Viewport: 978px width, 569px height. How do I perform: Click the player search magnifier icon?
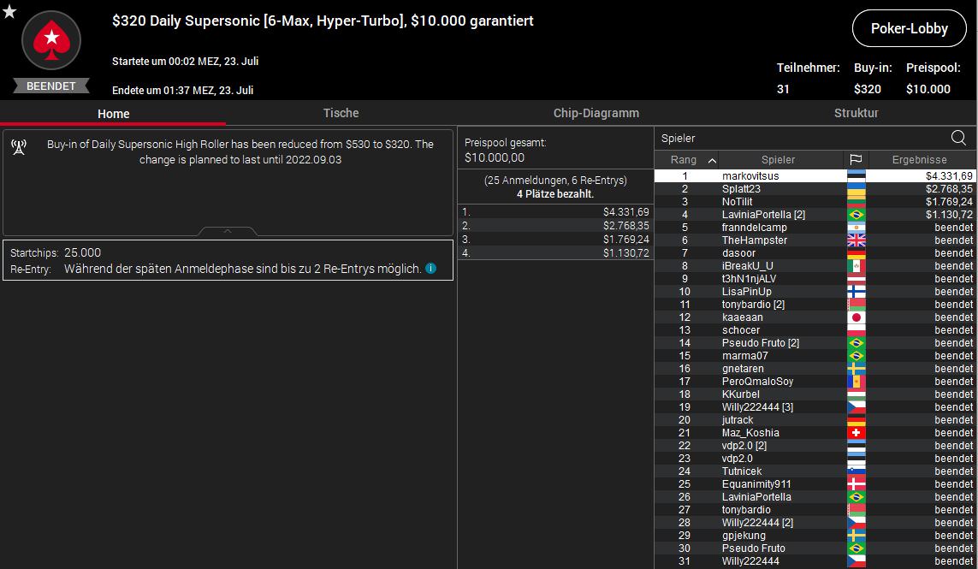(958, 138)
